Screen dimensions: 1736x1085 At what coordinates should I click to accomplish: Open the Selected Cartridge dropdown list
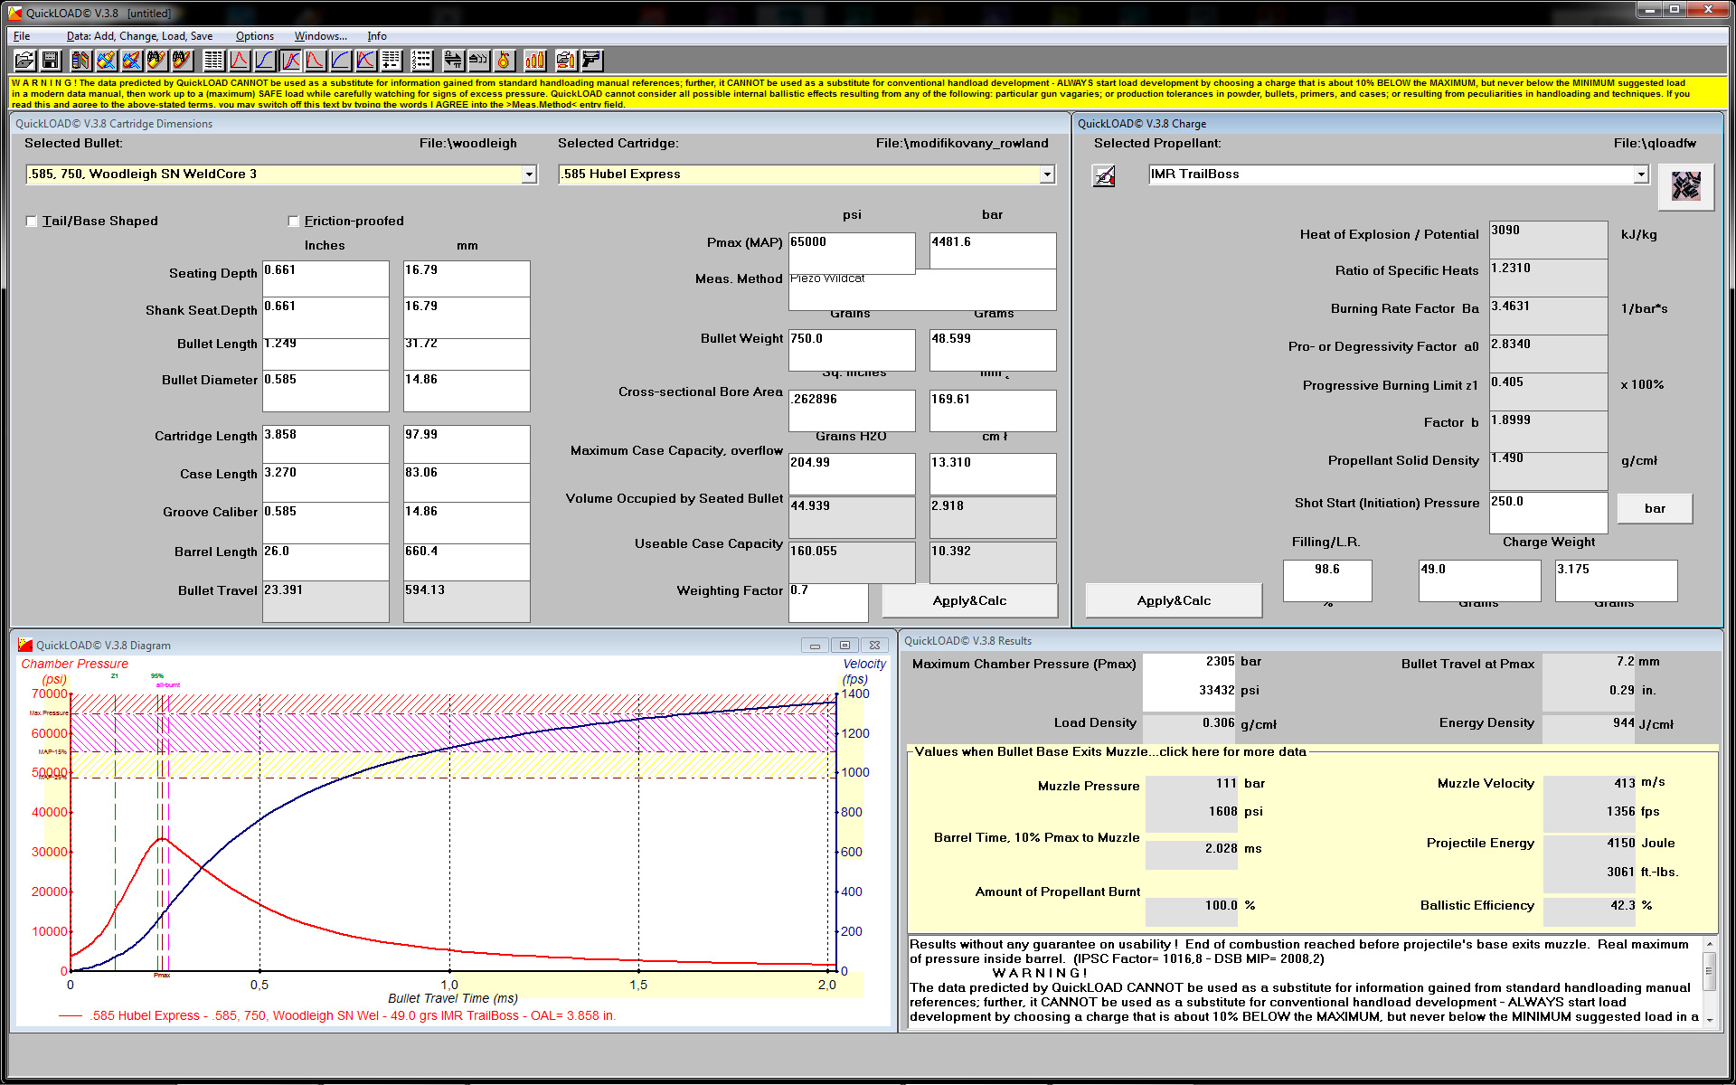click(x=1047, y=175)
